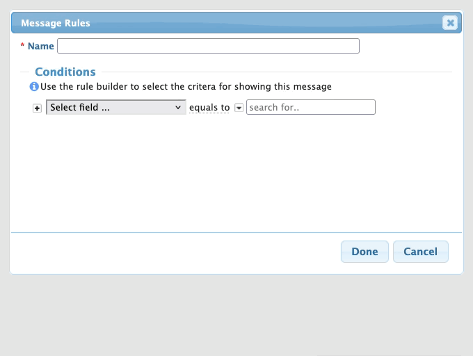Click the empty white area below the condition row
This screenshot has height=356, width=473.
[x=236, y=174]
